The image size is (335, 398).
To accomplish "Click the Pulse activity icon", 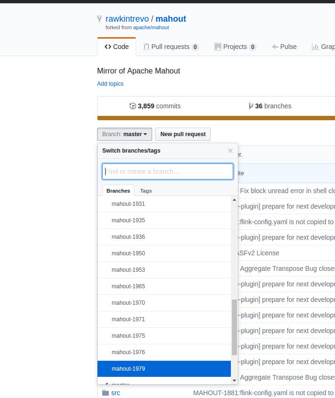I will point(275,47).
